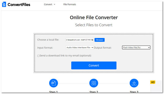Click the "Choose a local file:" label

[48, 40]
